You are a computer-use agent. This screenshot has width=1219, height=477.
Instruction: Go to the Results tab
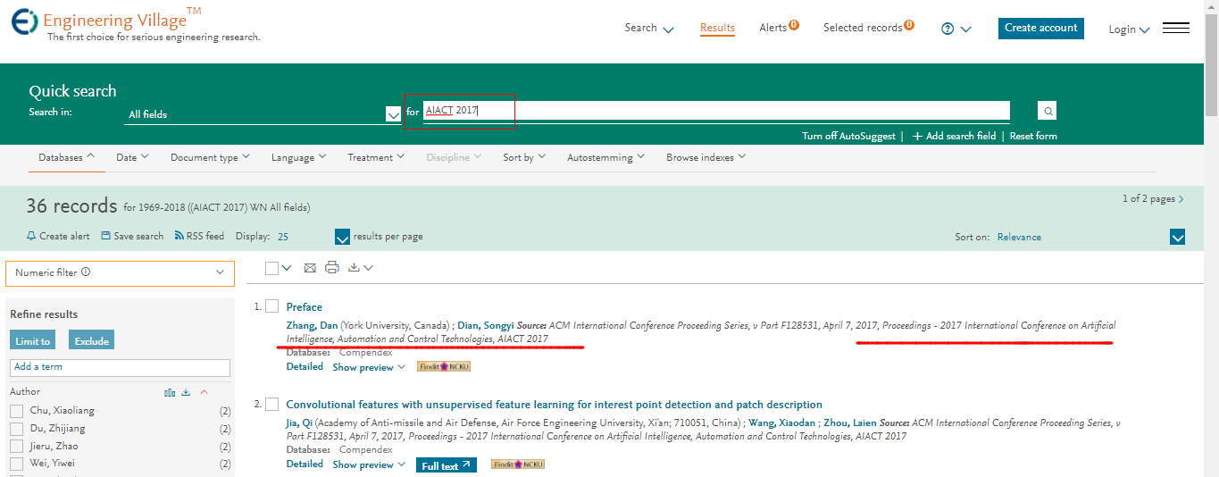[717, 28]
